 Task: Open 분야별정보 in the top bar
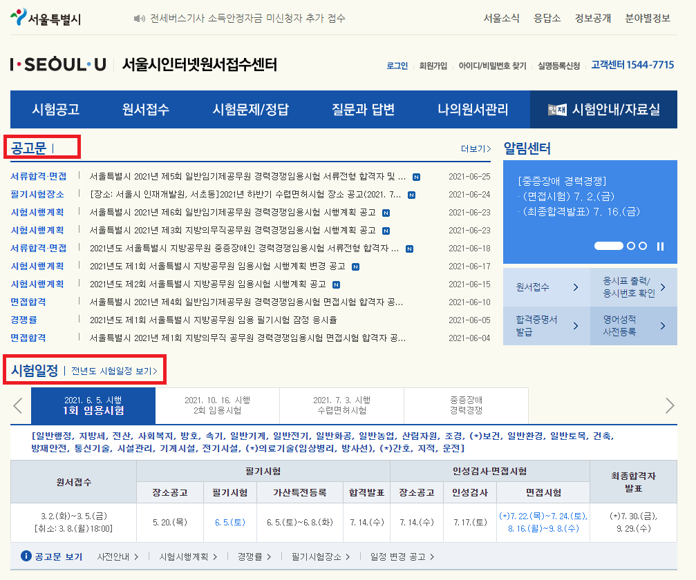[x=647, y=18]
